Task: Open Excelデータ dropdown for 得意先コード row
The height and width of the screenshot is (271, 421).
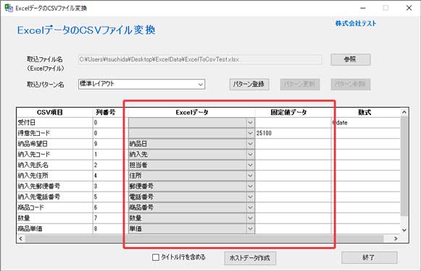Action: point(250,133)
